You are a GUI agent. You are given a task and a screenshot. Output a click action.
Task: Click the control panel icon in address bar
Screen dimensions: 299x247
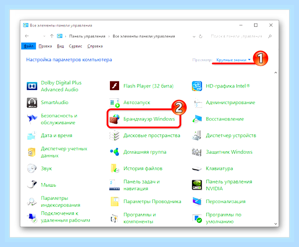point(59,36)
